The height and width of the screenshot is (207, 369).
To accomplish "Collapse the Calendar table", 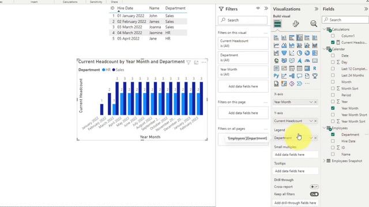I will coord(324,49).
